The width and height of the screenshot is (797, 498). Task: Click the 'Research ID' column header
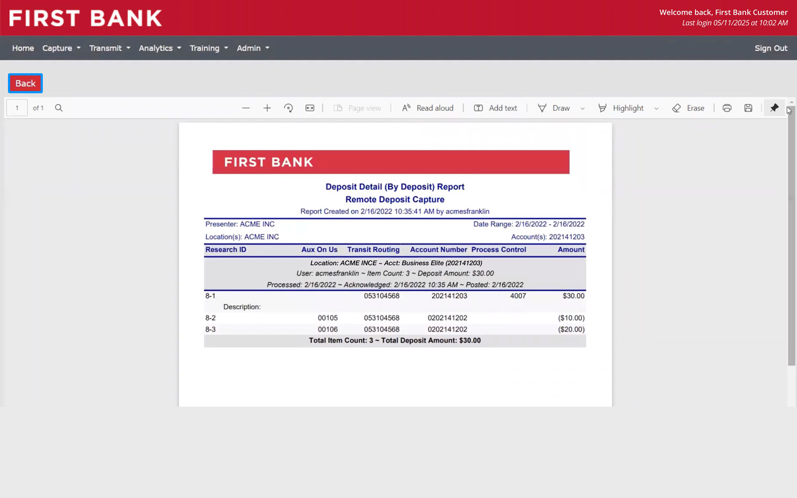[x=226, y=250]
